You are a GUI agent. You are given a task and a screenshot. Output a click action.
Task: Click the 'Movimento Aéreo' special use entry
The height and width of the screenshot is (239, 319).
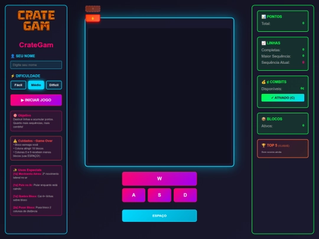(x=36, y=176)
